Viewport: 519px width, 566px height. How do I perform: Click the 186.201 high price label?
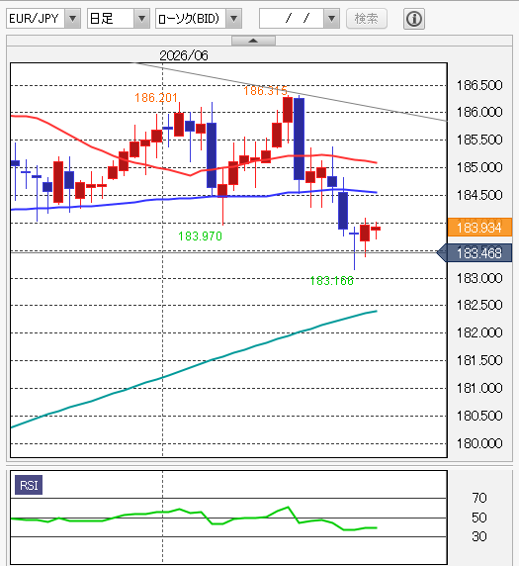tap(156, 97)
